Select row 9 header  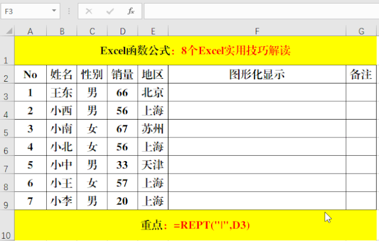coord(7,201)
